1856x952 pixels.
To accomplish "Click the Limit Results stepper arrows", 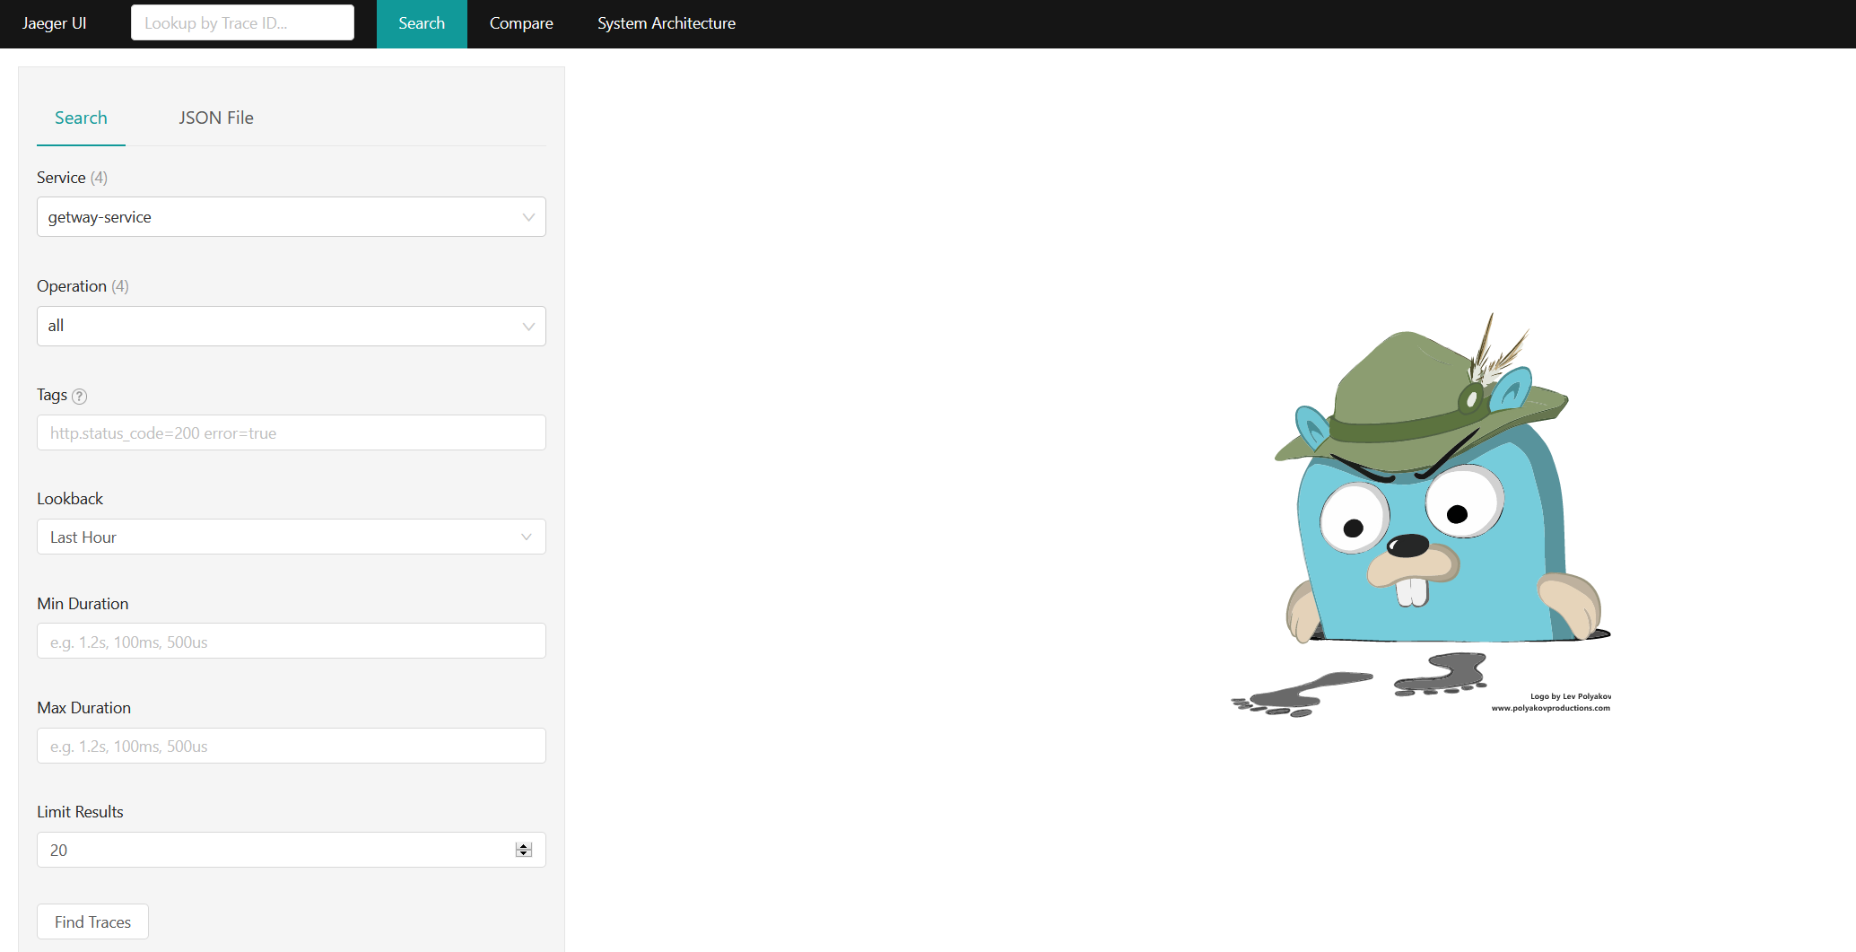I will [x=524, y=850].
